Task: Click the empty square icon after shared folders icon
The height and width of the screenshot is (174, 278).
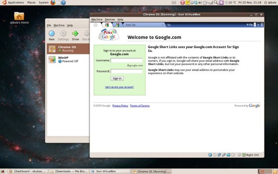Action: 233,155
